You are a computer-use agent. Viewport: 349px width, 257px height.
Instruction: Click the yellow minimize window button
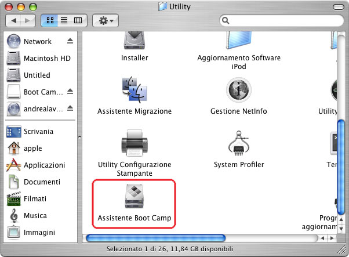click(x=21, y=7)
